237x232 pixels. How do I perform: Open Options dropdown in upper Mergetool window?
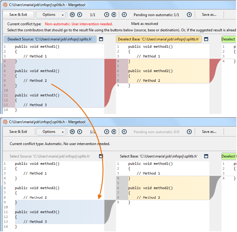point(51,15)
